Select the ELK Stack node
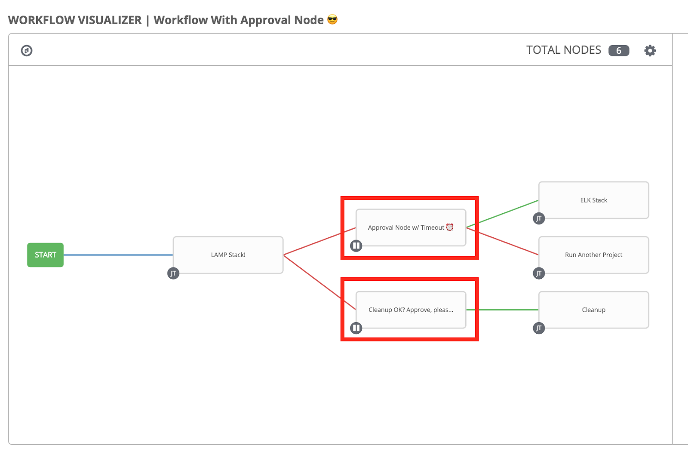Screen dimensions: 688x461 tap(593, 200)
